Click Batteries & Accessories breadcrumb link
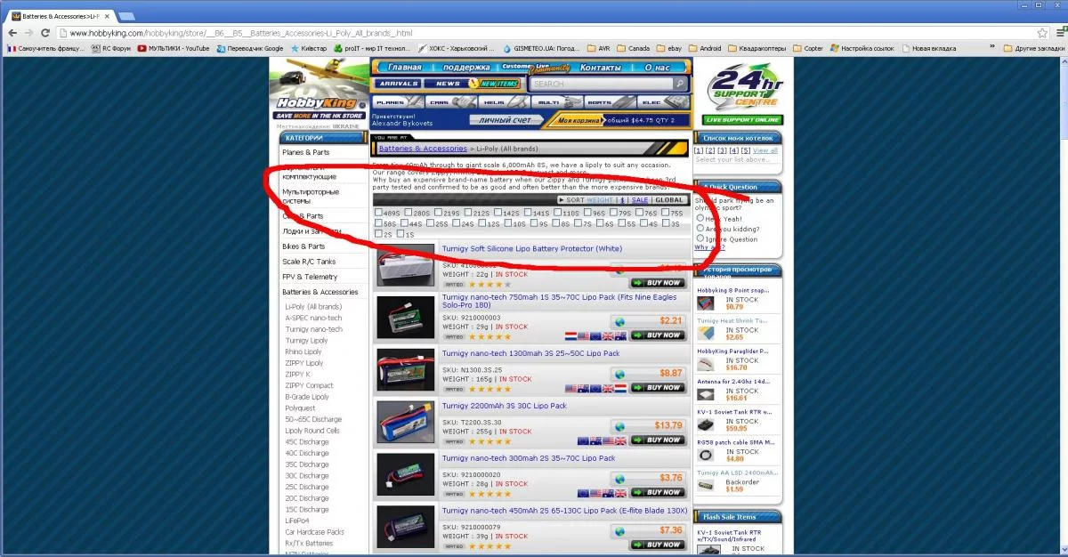 point(423,149)
